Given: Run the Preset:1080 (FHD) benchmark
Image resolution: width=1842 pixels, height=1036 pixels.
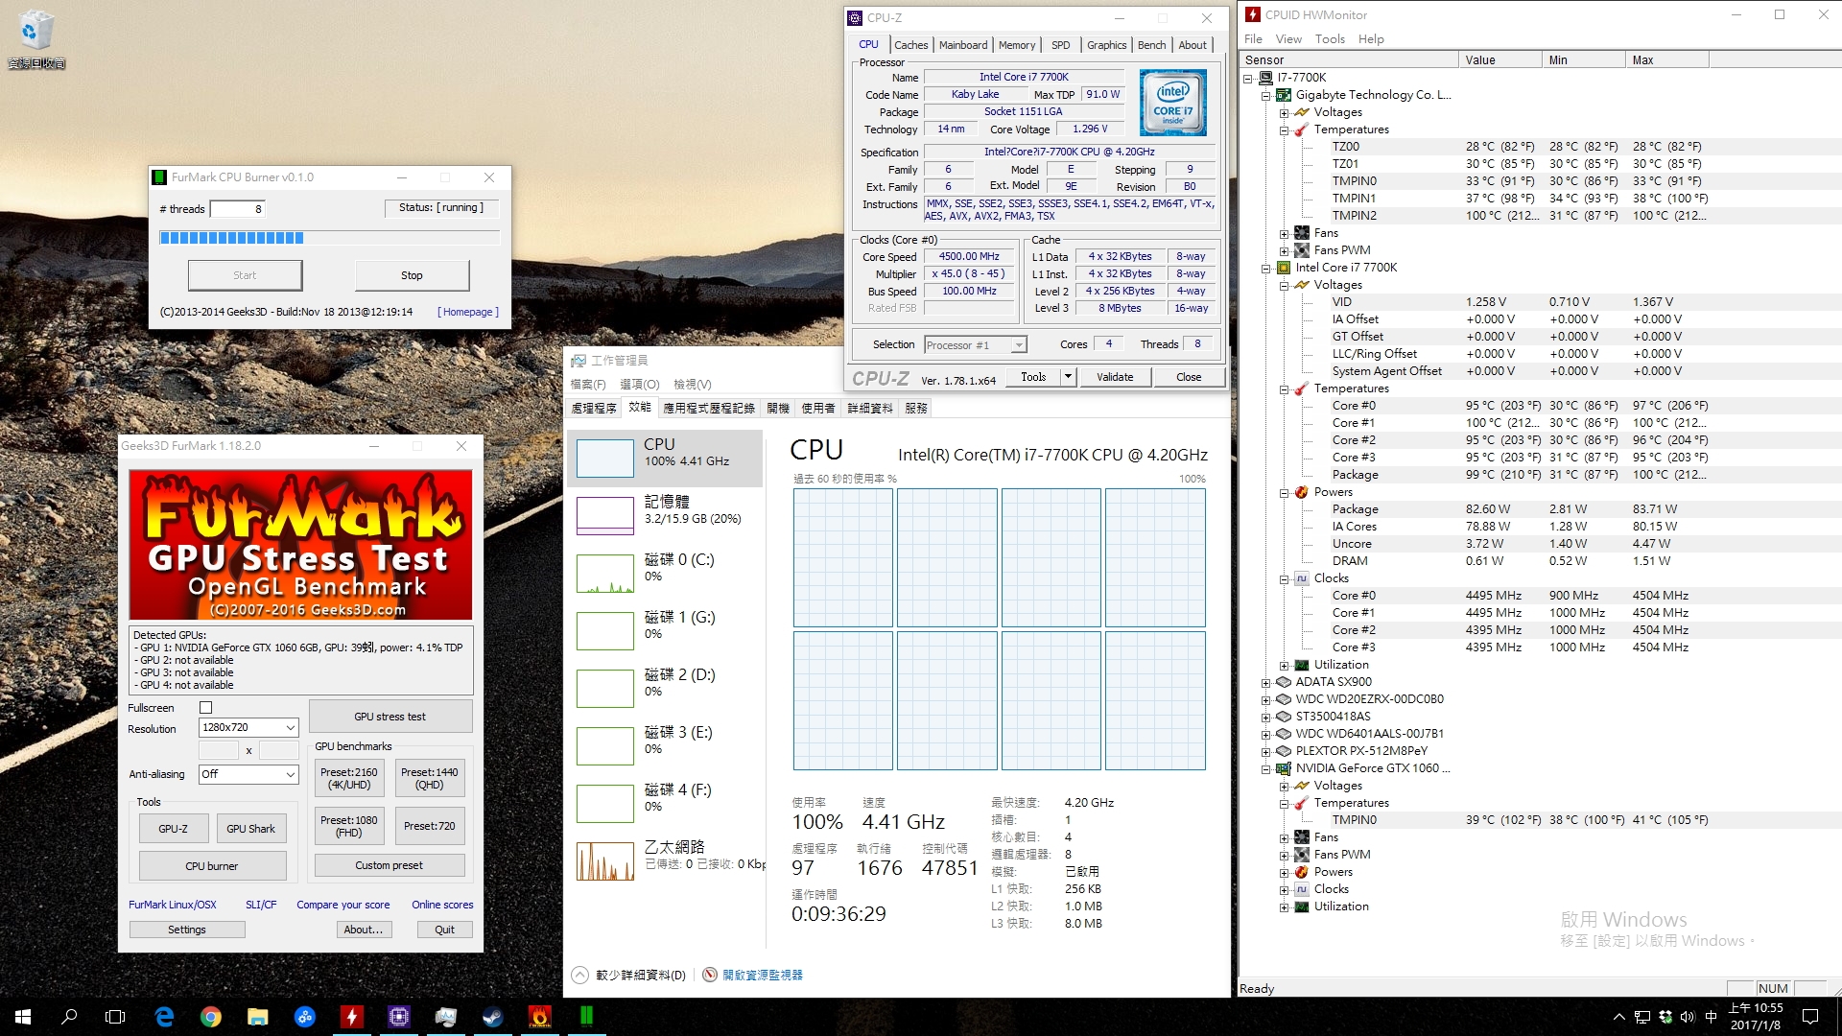Looking at the screenshot, I should [349, 826].
